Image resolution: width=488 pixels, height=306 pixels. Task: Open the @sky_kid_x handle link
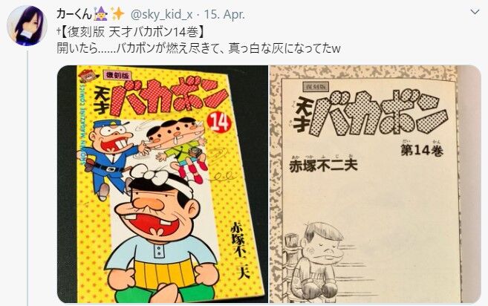click(161, 15)
